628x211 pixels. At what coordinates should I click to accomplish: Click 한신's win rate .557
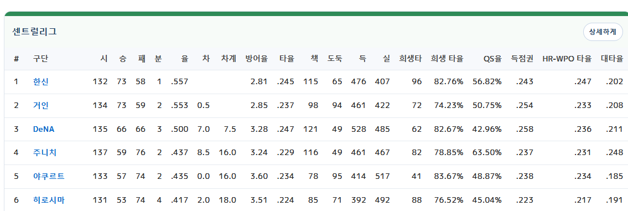pyautogui.click(x=179, y=82)
